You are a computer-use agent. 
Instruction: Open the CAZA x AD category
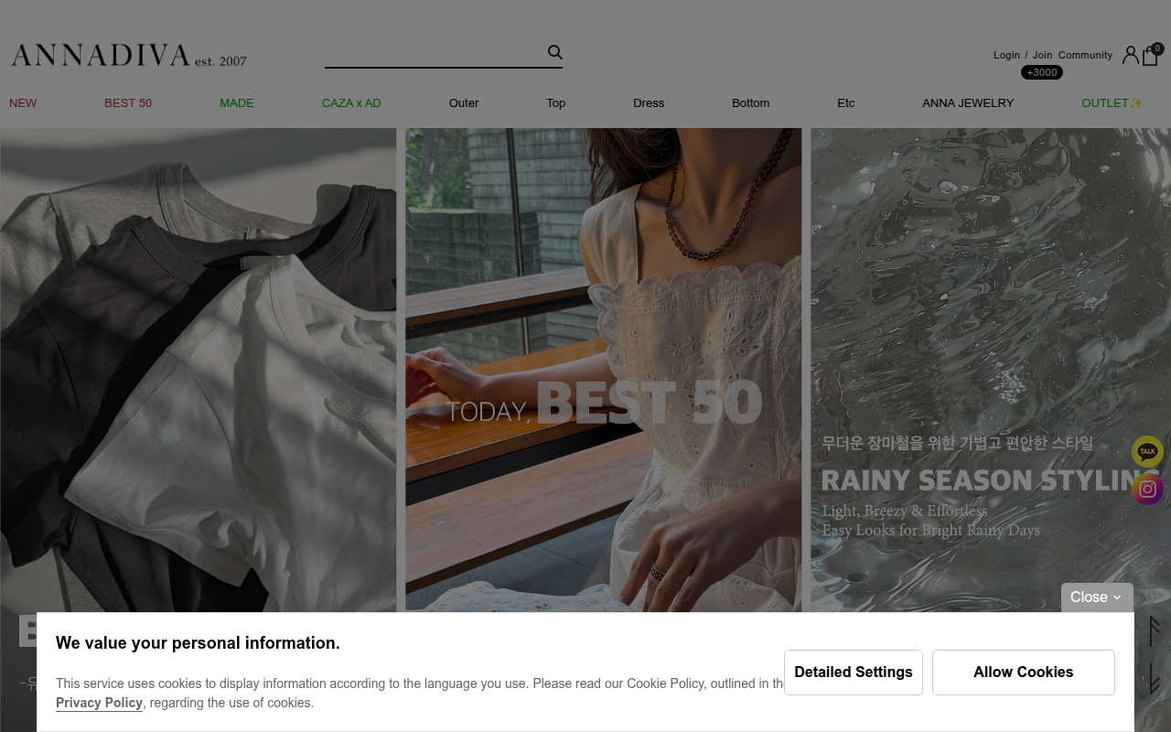point(351,103)
